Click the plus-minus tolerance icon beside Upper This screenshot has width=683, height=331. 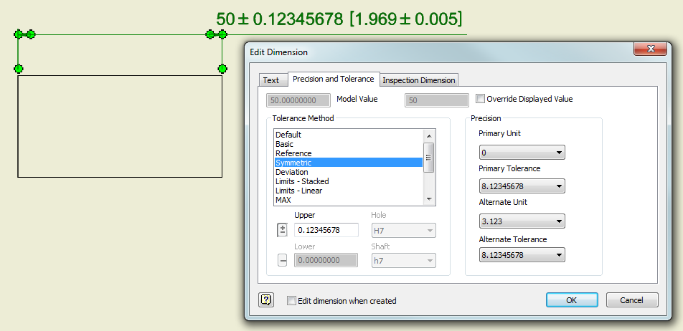[x=282, y=230]
